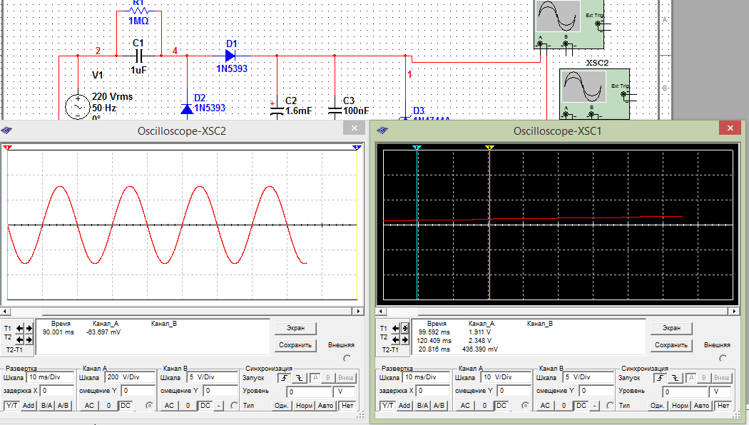Click the XSC2 oscilloscope instrument on the schematic
The image size is (749, 425).
pyautogui.click(x=584, y=86)
